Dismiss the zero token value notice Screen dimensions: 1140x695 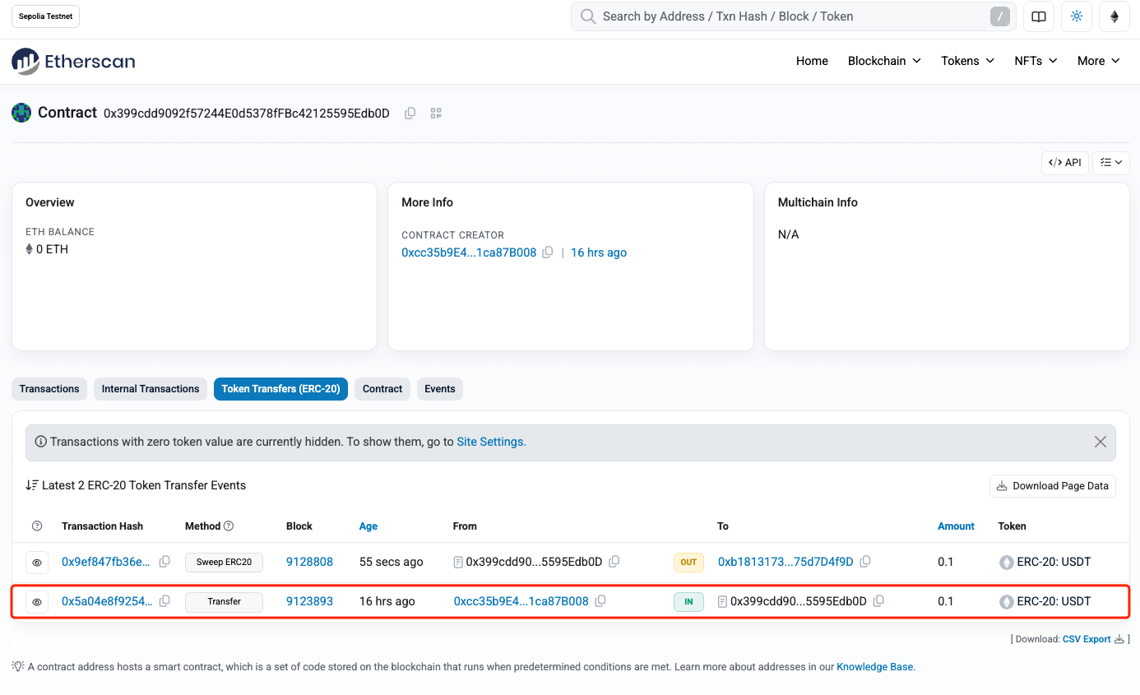(x=1101, y=442)
